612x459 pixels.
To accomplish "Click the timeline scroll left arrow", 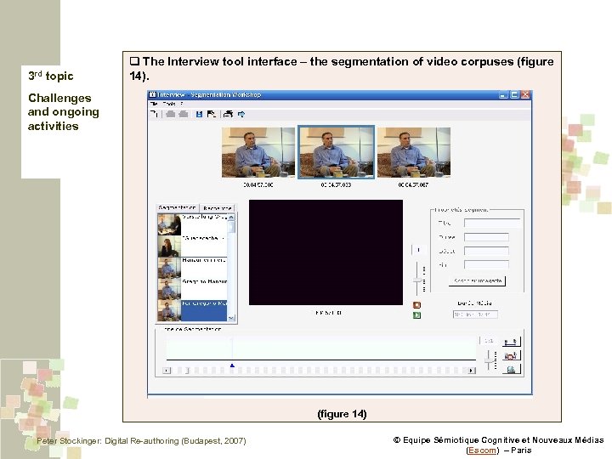I will coord(167,371).
